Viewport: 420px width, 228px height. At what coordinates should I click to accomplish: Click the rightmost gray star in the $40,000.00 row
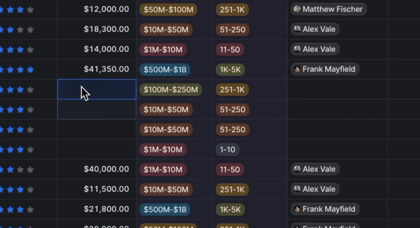(x=30, y=169)
